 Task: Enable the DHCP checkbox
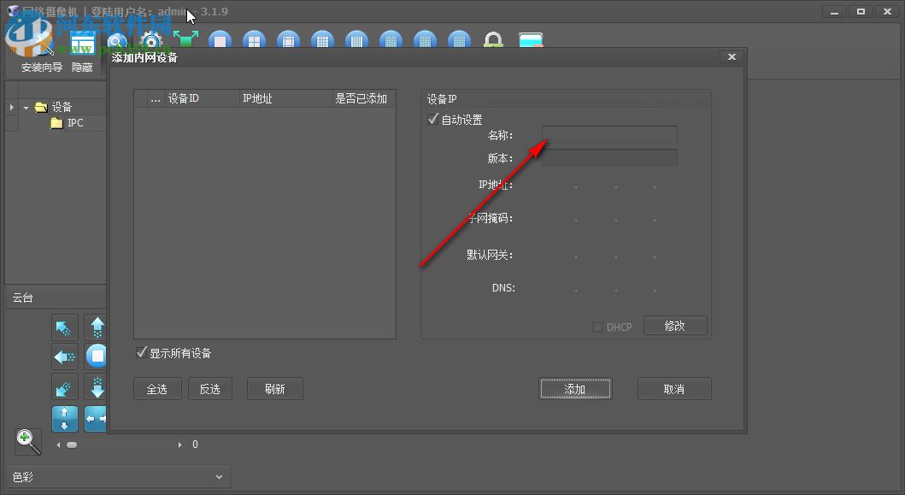click(596, 327)
